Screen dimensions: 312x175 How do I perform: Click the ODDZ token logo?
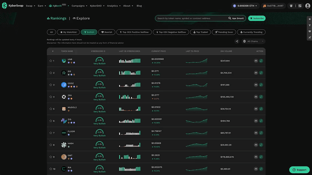tap(64, 85)
